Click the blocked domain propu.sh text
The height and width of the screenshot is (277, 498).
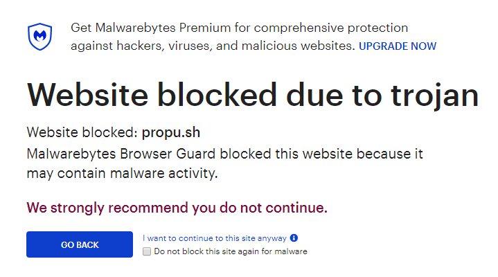171,132
